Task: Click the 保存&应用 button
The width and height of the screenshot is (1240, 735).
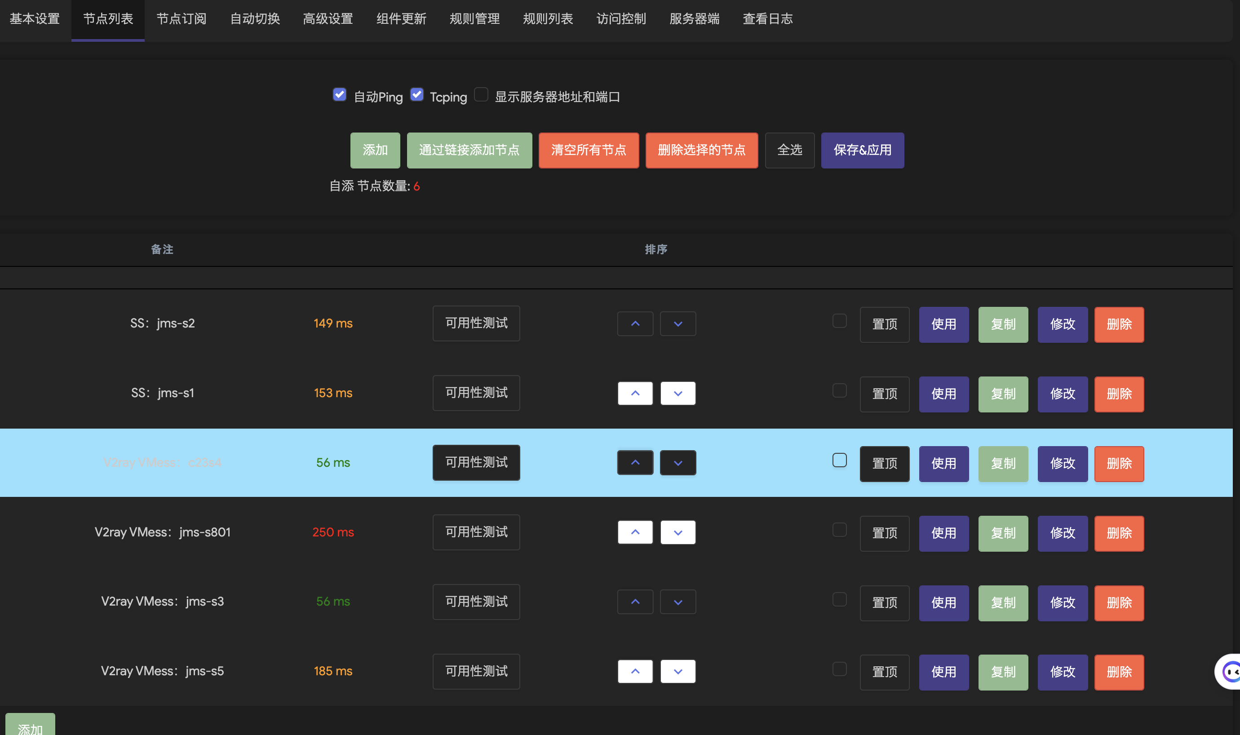Action: pos(862,150)
